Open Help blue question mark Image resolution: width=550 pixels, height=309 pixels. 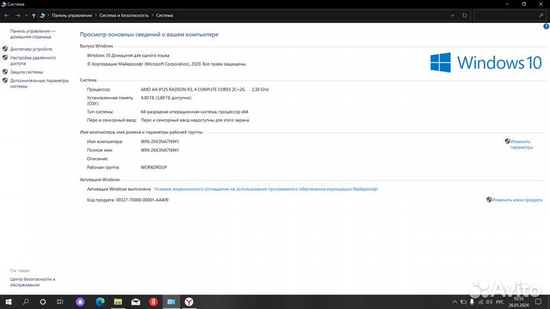click(545, 26)
